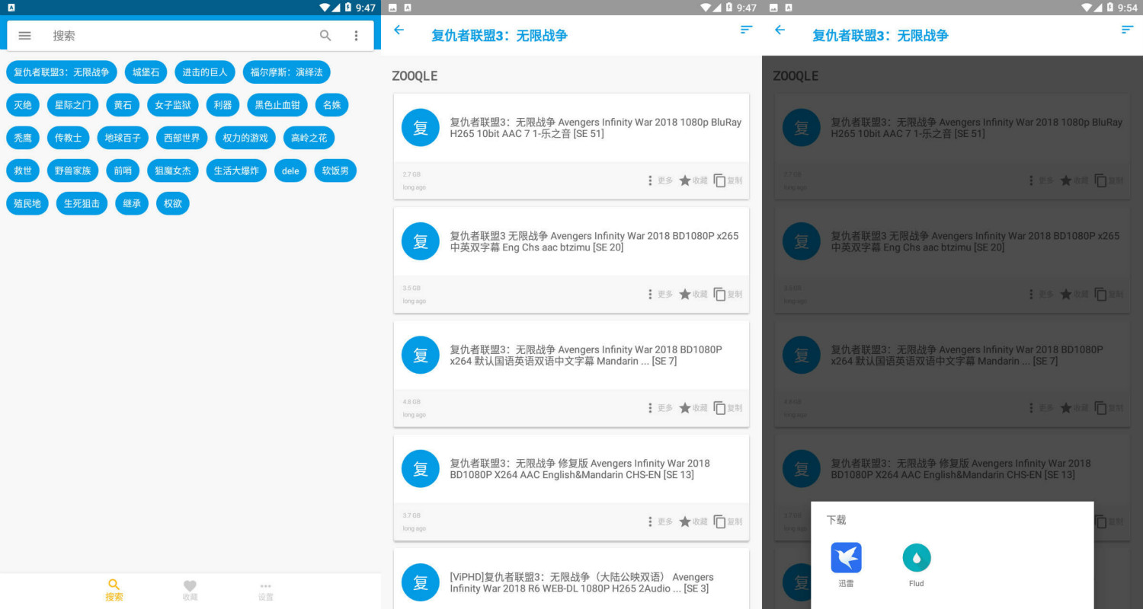
Task: Select the 复仇者联盟3：无限战争 search chip
Action: tap(61, 72)
